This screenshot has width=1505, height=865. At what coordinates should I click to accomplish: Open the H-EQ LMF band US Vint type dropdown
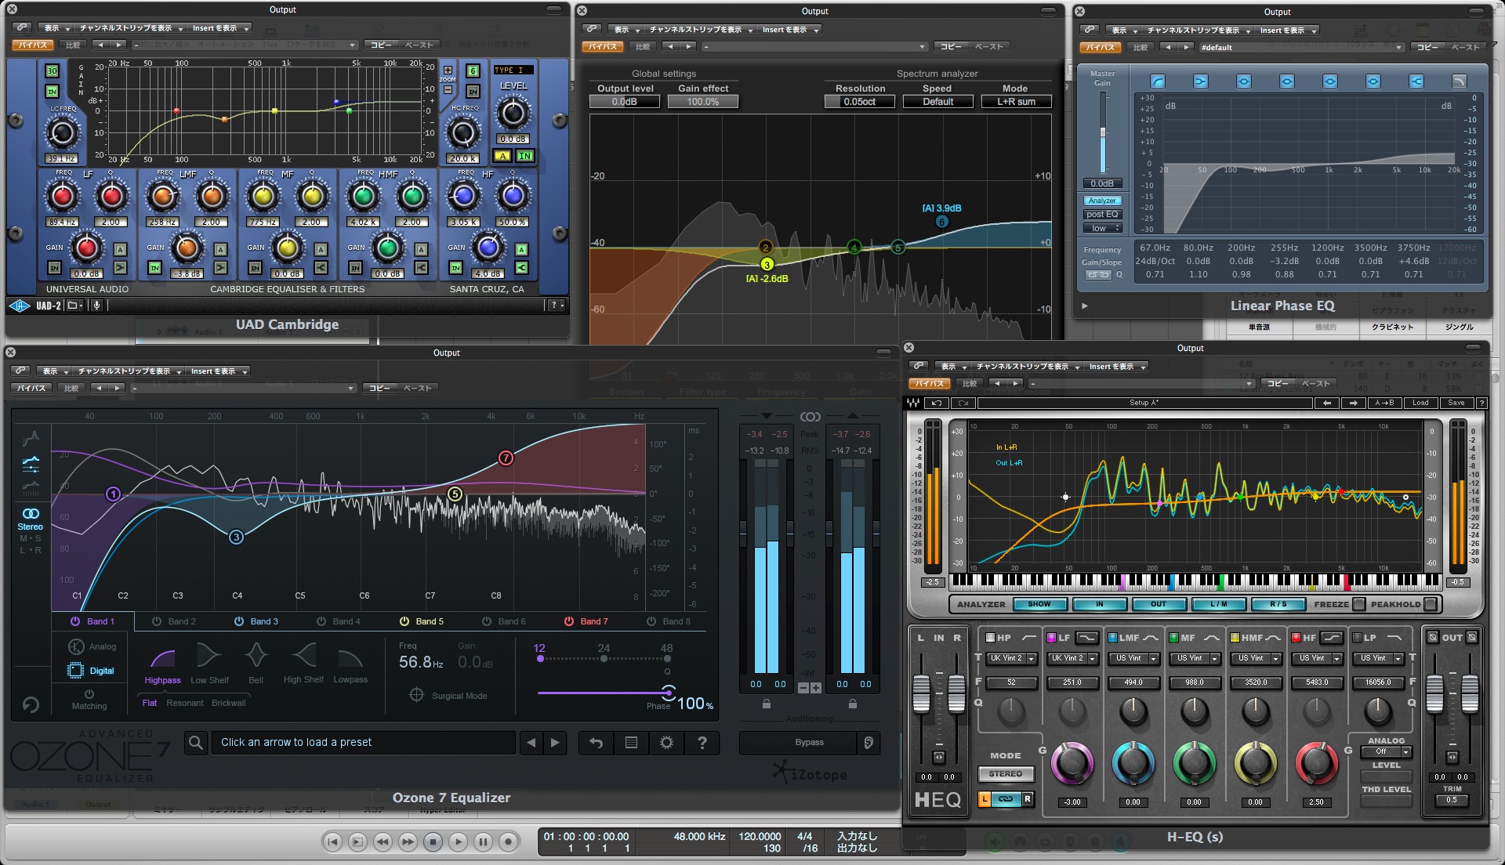click(x=1133, y=659)
